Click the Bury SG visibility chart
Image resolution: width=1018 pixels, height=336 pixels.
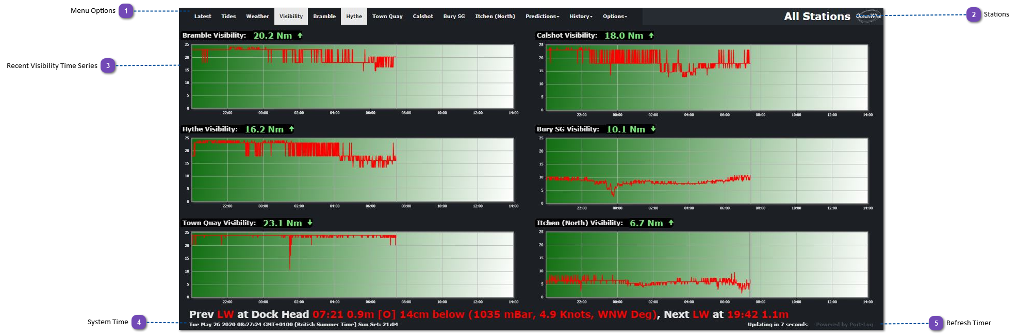(x=707, y=171)
